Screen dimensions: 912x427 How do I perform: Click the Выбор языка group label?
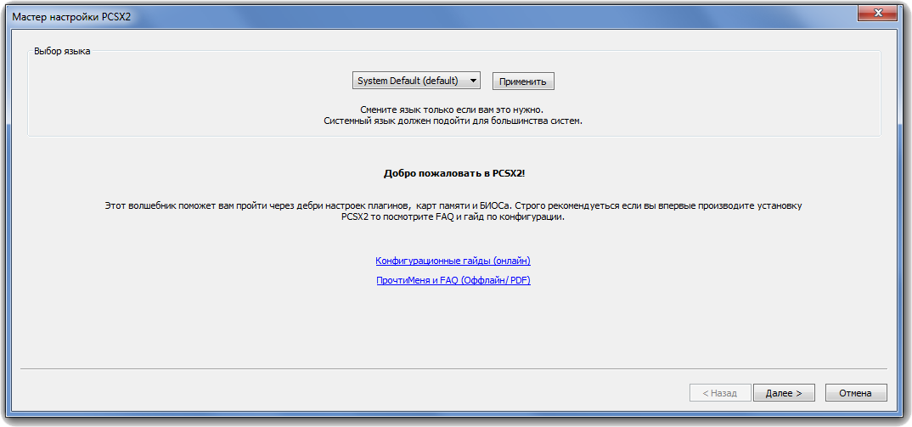click(x=62, y=51)
